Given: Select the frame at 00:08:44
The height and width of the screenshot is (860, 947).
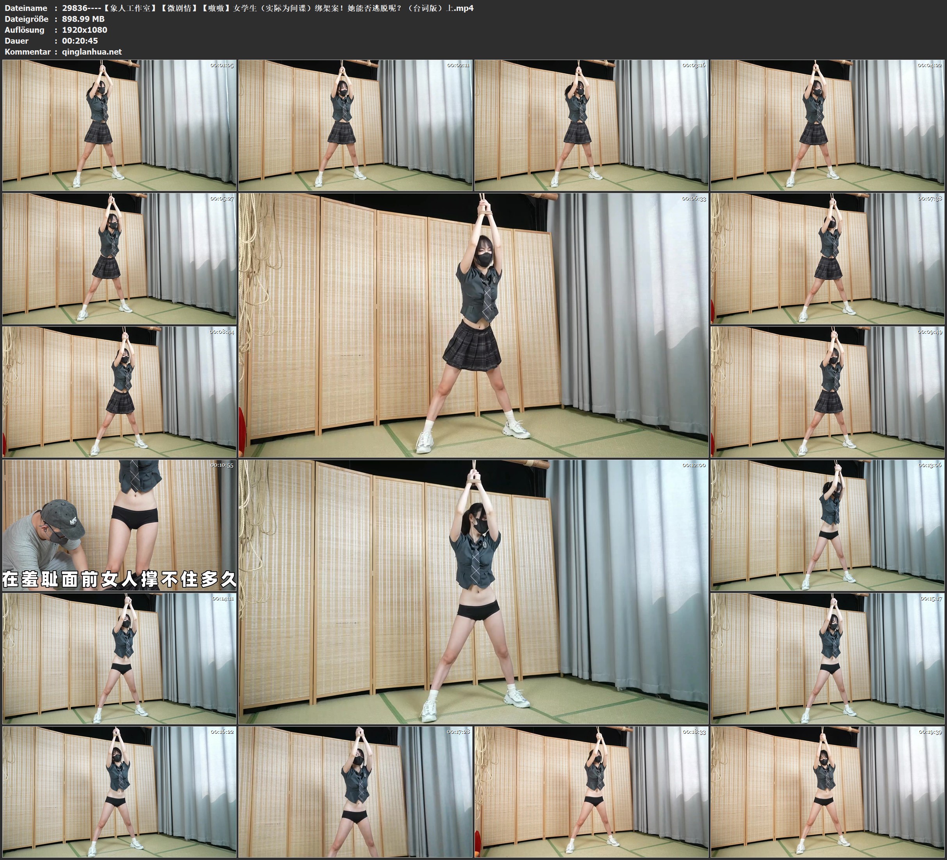Looking at the screenshot, I should tap(119, 391).
